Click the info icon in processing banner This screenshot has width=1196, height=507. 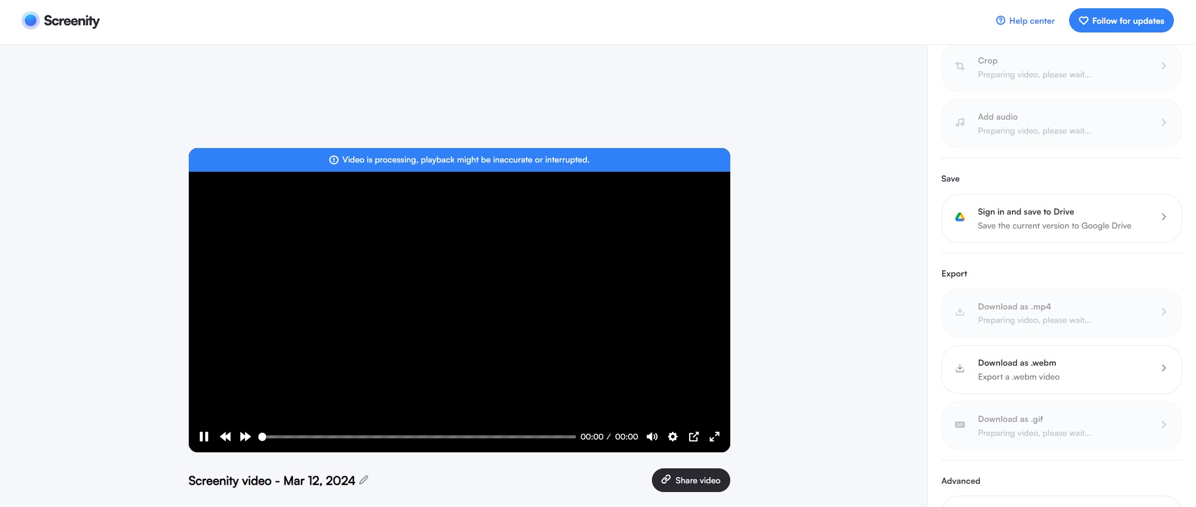coord(334,160)
